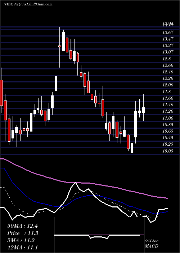
Task: Click the 12.26 price axis label
Action: coord(168,78)
